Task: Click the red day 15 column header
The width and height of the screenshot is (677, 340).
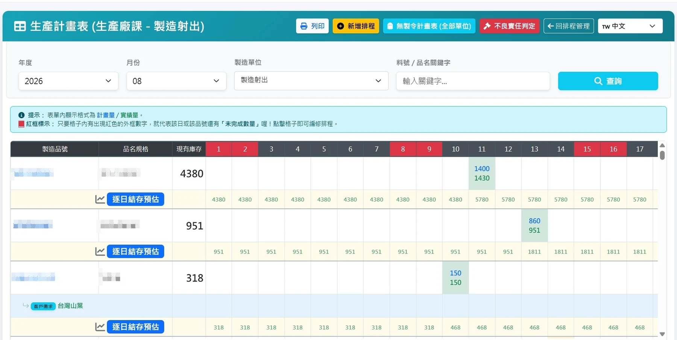Action: pos(587,149)
